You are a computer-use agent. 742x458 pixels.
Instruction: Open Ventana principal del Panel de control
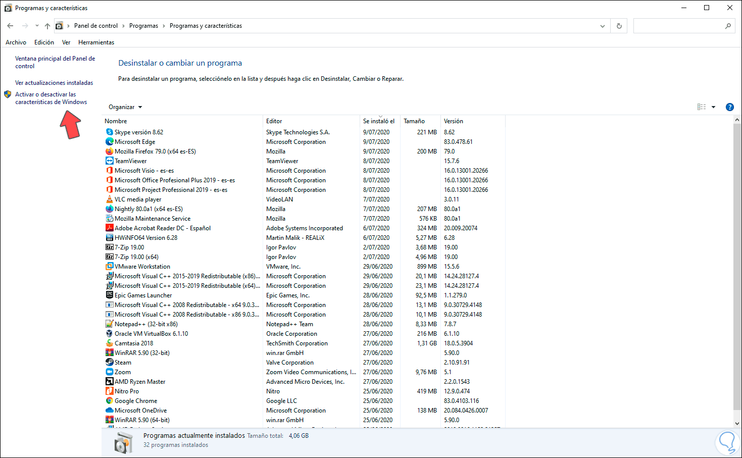pos(55,62)
